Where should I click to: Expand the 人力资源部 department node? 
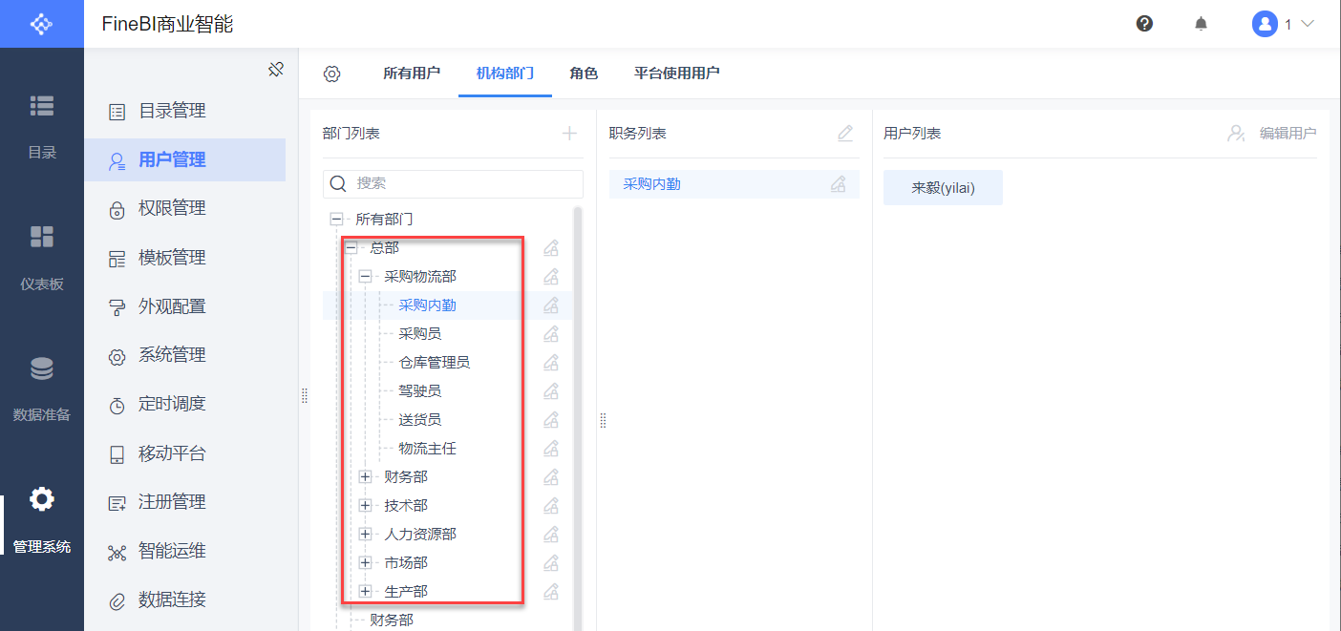pyautogui.click(x=365, y=535)
